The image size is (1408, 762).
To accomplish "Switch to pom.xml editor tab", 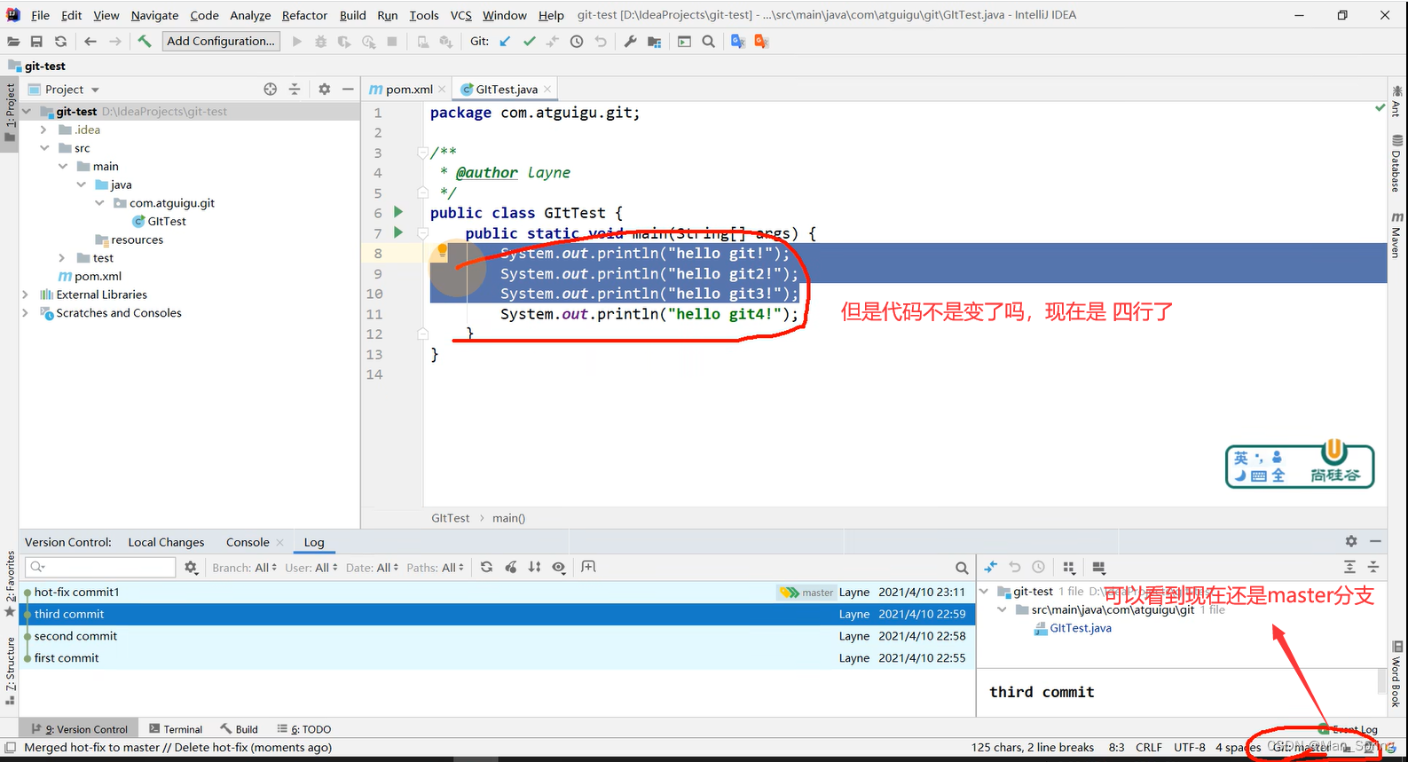I will [x=409, y=90].
